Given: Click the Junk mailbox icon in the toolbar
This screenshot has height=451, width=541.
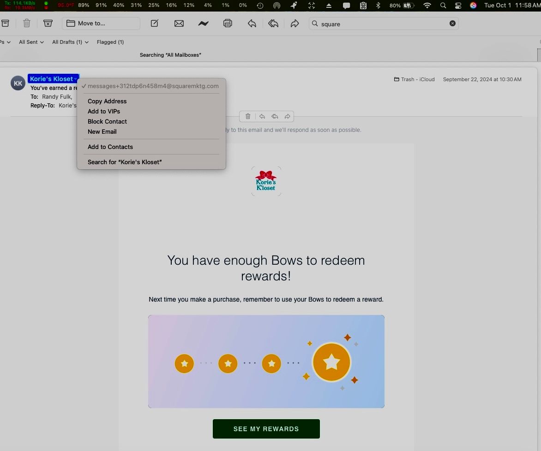Looking at the screenshot, I should 48,24.
